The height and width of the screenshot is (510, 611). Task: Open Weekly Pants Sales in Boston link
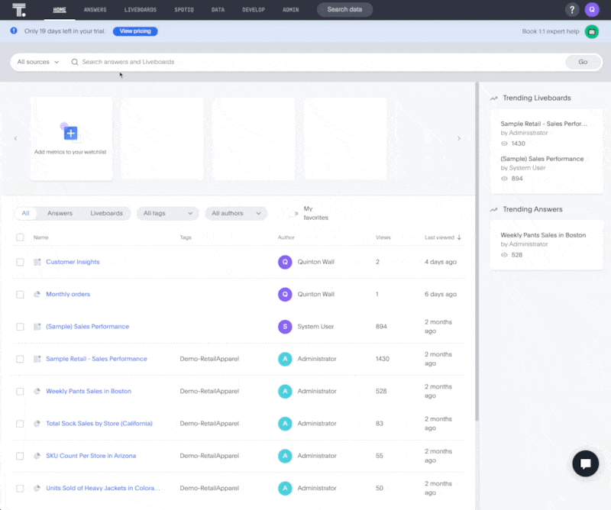[89, 391]
